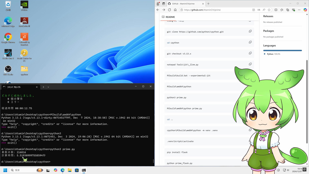The image size is (309, 174).
Task: Open Studio One 5 desktop shortcut
Action: tap(8, 54)
